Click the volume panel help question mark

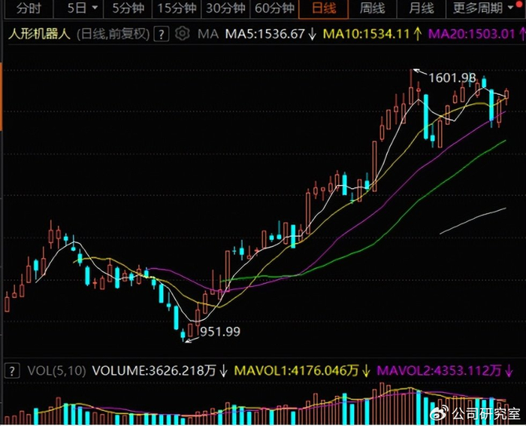coord(12,371)
